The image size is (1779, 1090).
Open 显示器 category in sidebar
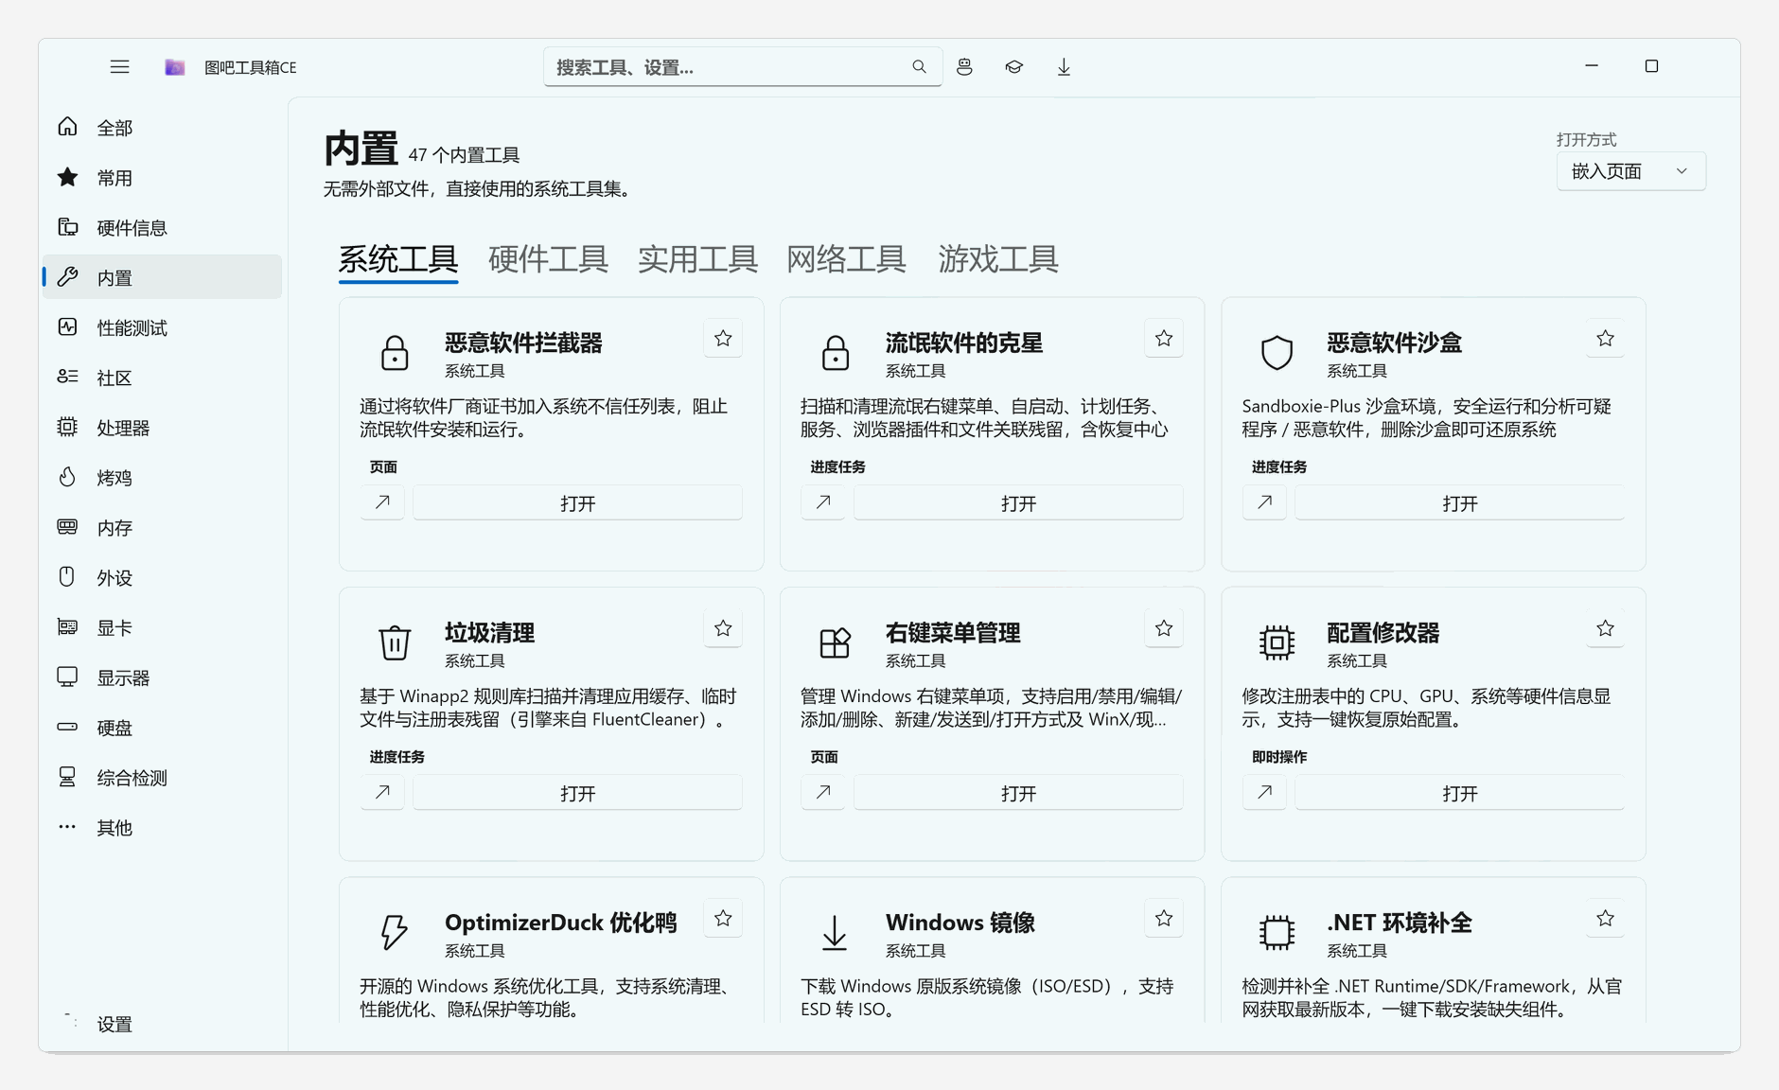pos(162,678)
